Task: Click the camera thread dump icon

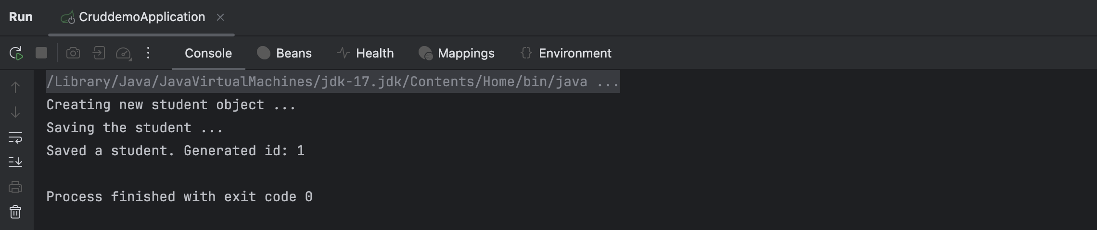Action: [73, 53]
